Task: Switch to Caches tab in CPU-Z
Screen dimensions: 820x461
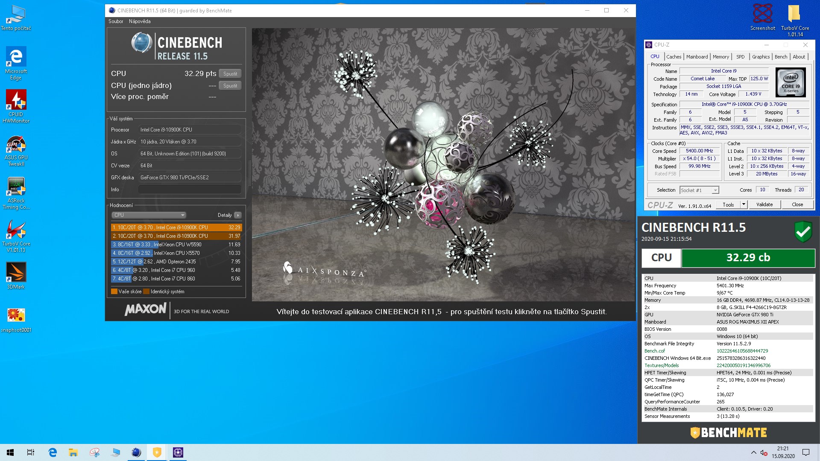Action: [x=674, y=57]
